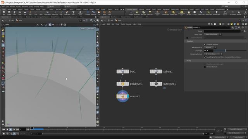Click Auto Update button in status bar
248x139 pixels.
click(238, 137)
